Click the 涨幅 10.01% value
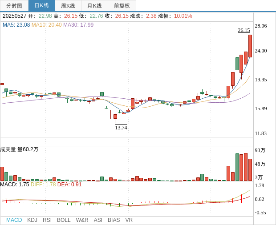 183,16
